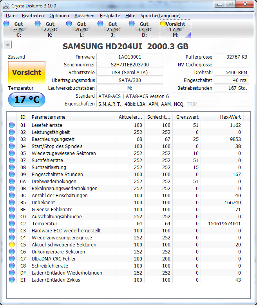
Task: Click the status icon for Eingeschaltete Stunden
Action: click(12, 174)
